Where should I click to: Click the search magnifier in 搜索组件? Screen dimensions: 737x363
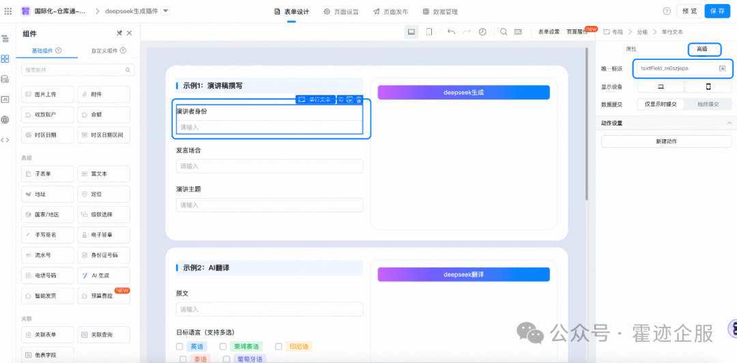pos(128,70)
